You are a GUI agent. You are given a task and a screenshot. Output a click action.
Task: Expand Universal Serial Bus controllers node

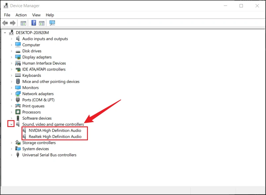(x=11, y=155)
